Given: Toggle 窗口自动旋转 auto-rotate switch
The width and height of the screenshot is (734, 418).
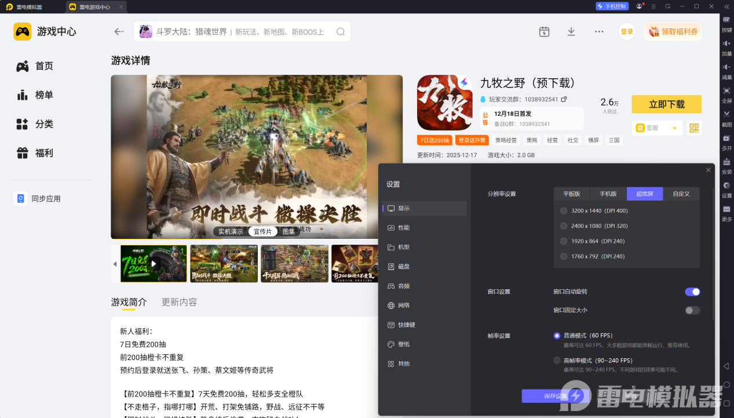Looking at the screenshot, I should (x=692, y=292).
